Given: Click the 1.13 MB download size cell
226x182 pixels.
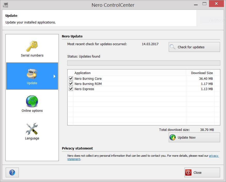Looking at the screenshot, I should [x=207, y=89].
